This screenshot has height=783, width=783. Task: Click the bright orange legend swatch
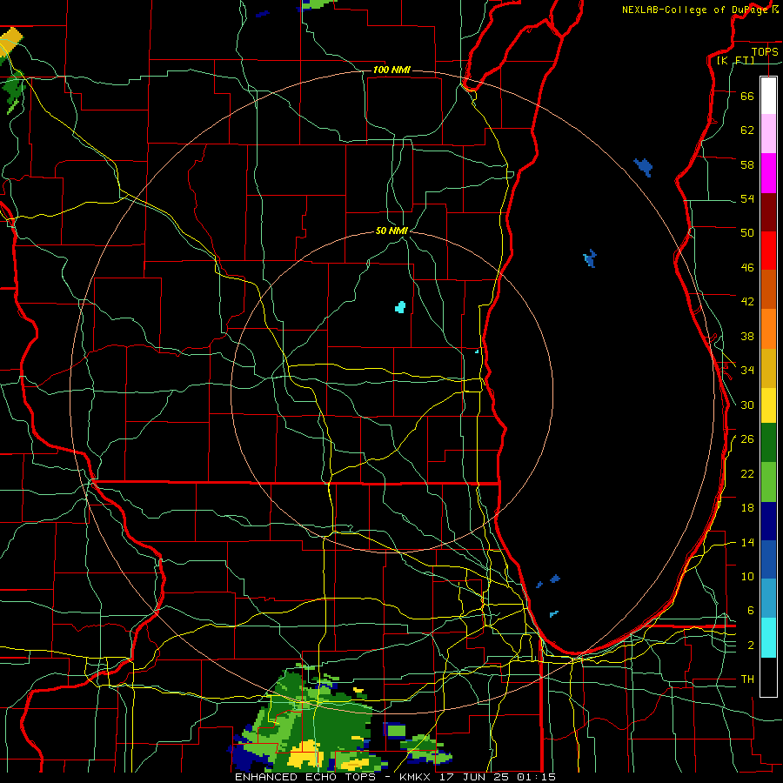[x=768, y=328]
